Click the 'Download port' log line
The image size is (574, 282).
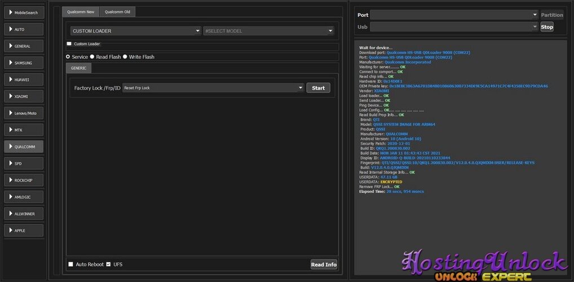tap(415, 52)
